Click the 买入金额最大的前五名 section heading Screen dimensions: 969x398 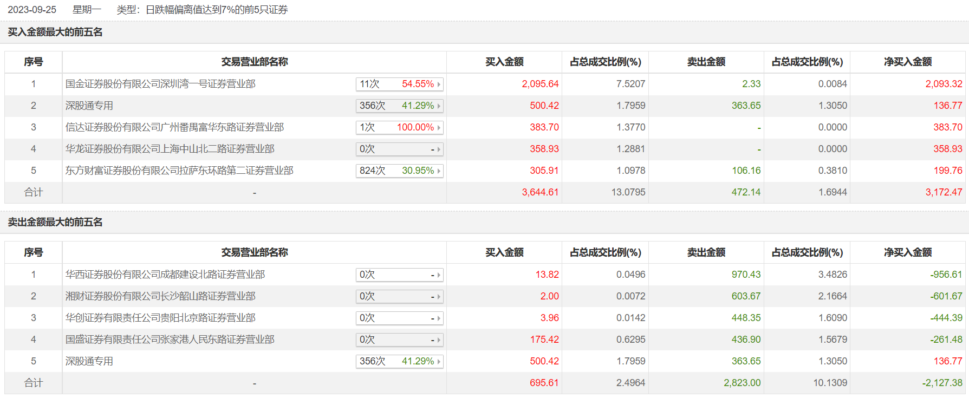(55, 32)
